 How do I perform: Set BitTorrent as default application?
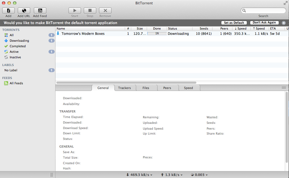tap(234, 23)
